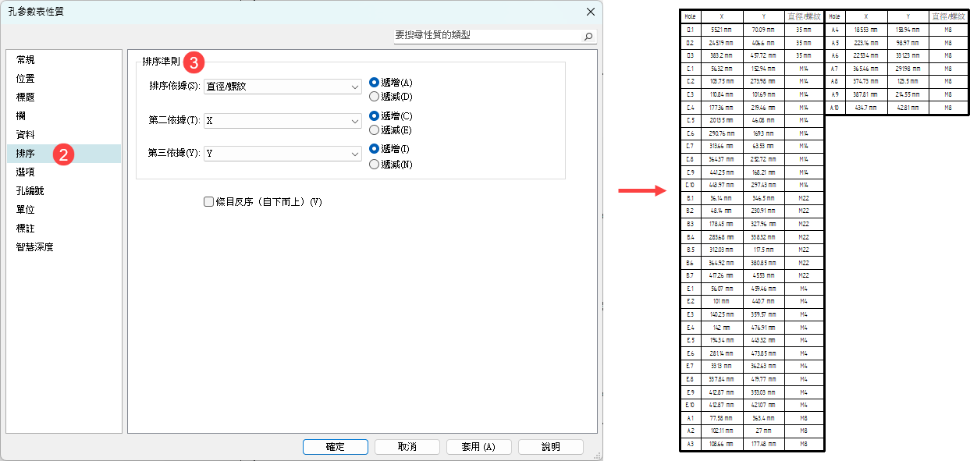The image size is (970, 461).
Task: Apply changes with 套用 (A) button
Action: 478,447
